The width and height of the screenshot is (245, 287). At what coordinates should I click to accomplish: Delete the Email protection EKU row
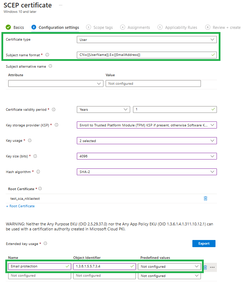coord(205,267)
